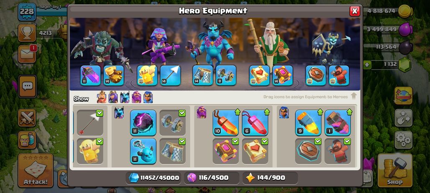Open equipped Hog Rider Puppet level 18 slot
Image resolution: width=430 pixels, height=193 pixels.
pos(339,75)
